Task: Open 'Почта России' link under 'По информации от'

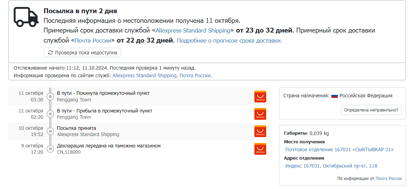Action: (x=389, y=179)
